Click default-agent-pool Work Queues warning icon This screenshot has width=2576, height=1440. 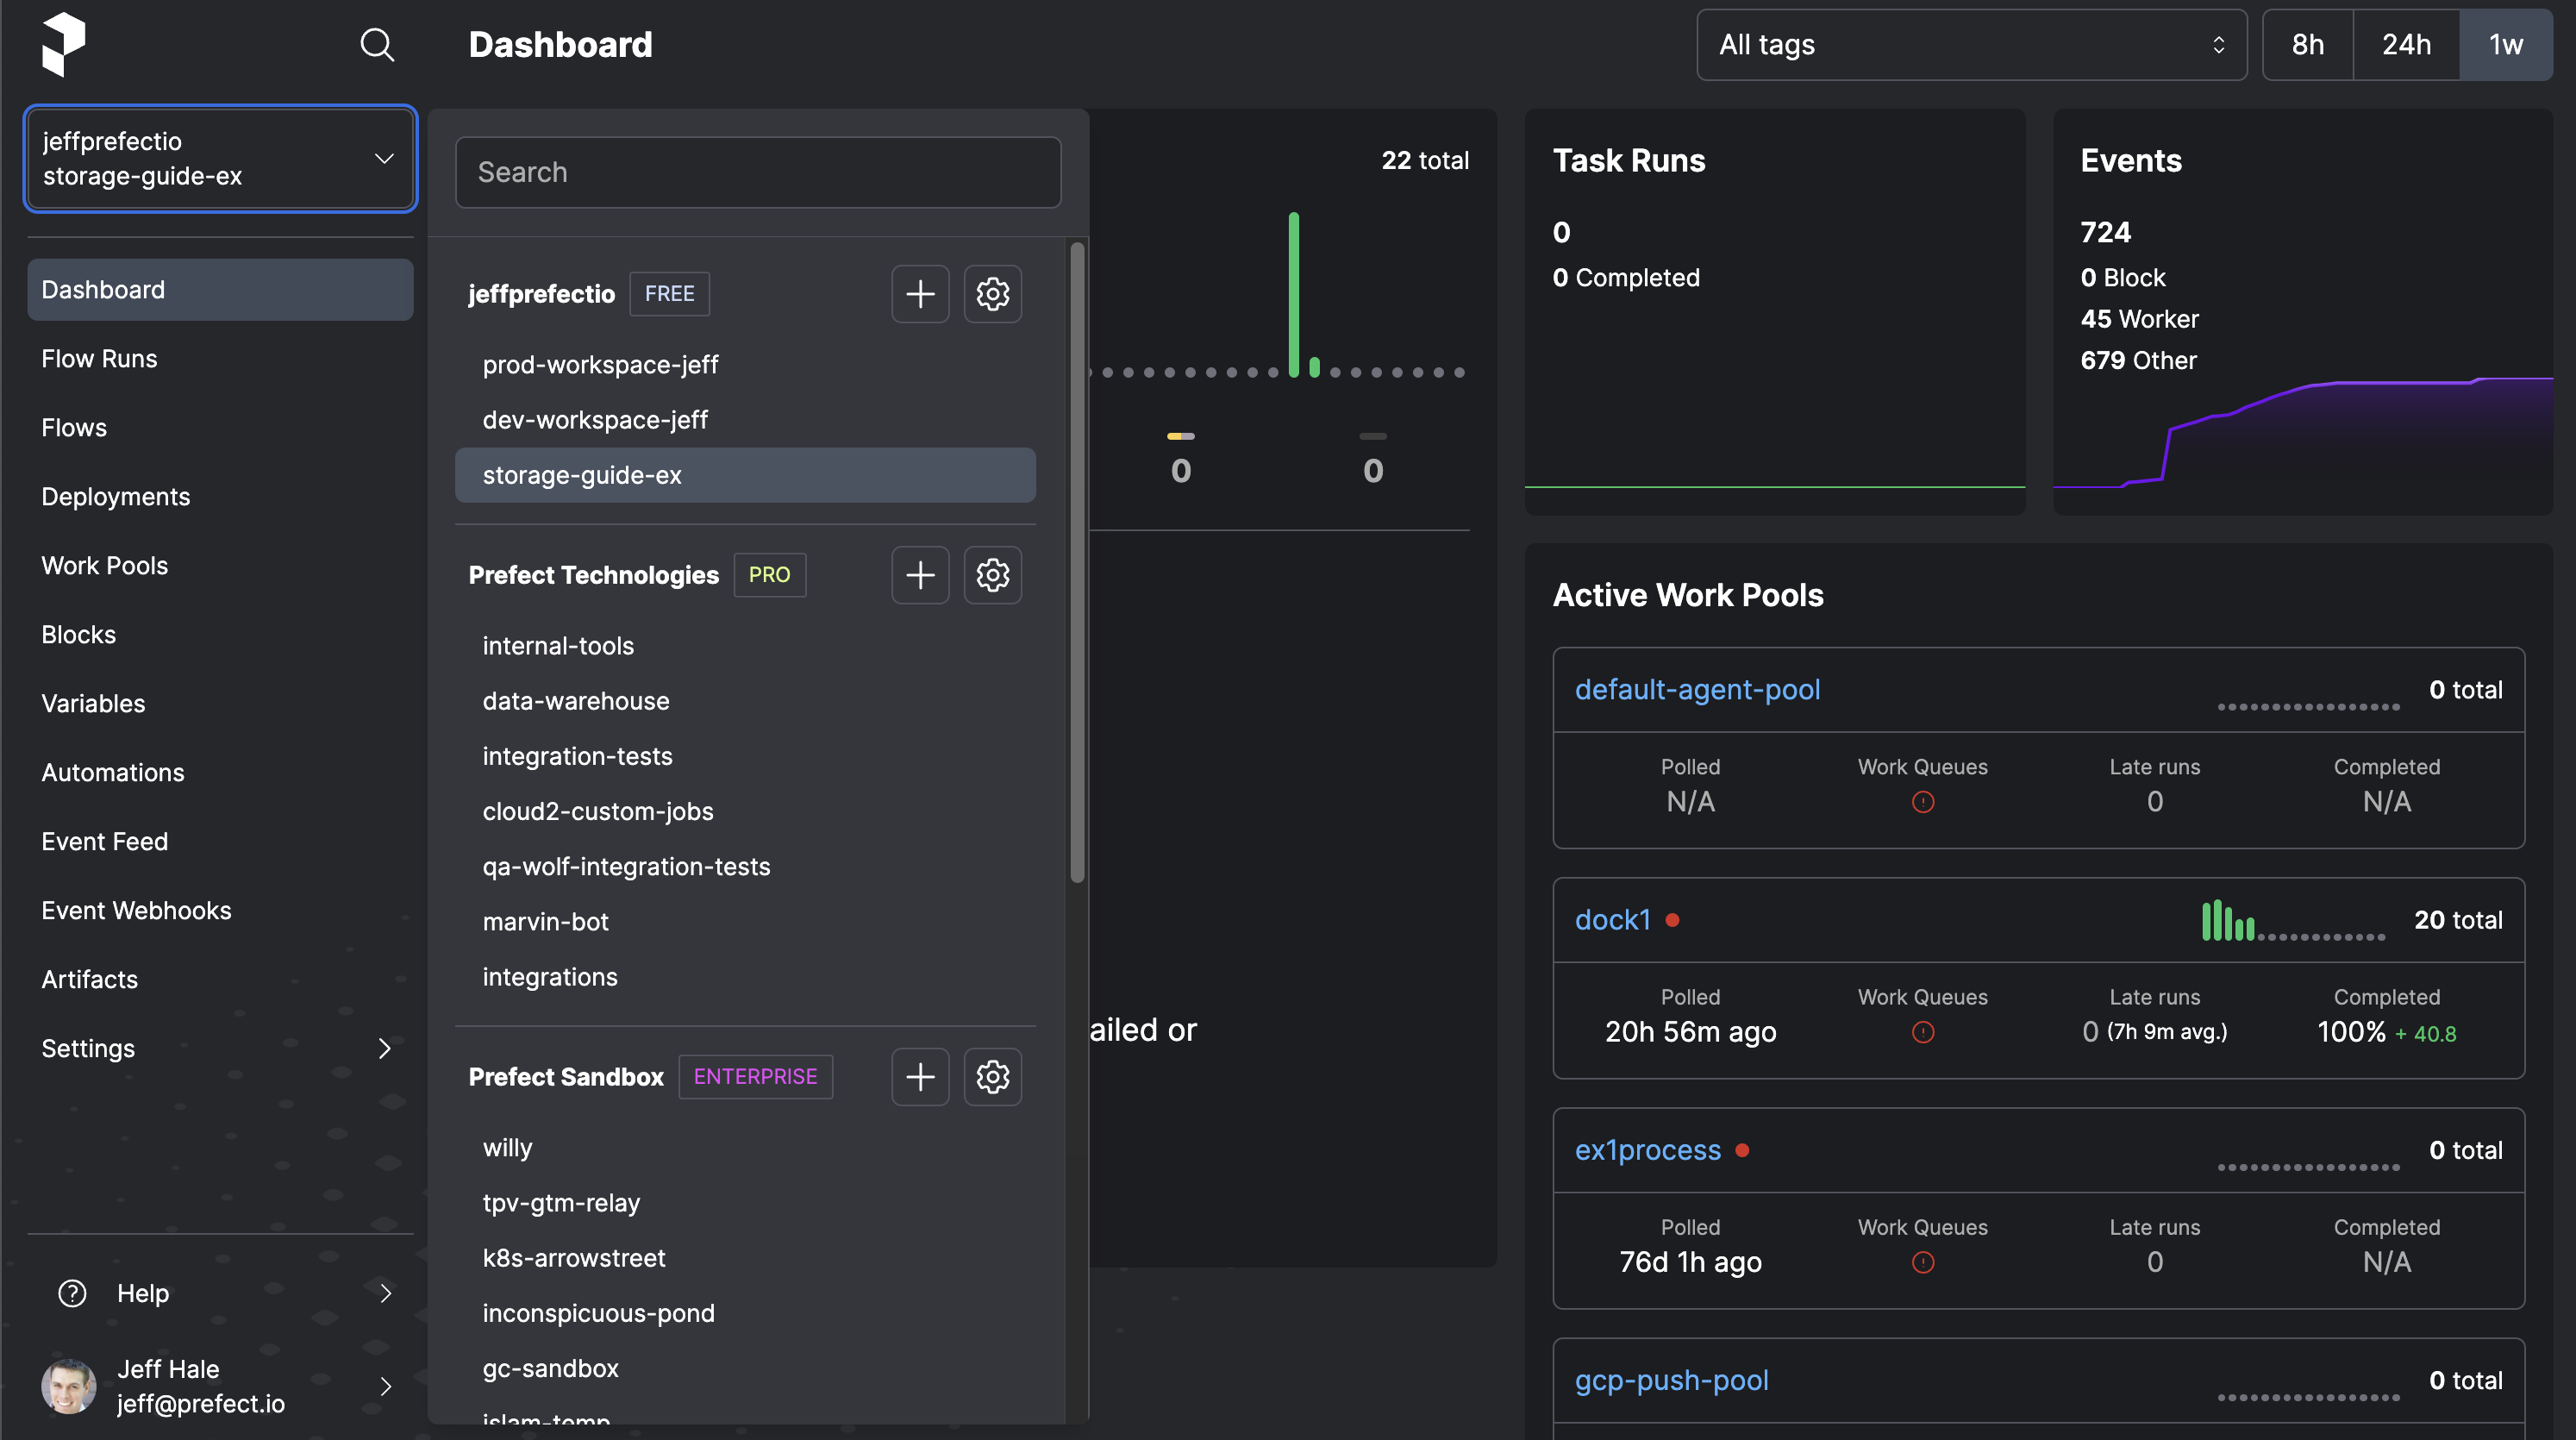coord(1922,802)
